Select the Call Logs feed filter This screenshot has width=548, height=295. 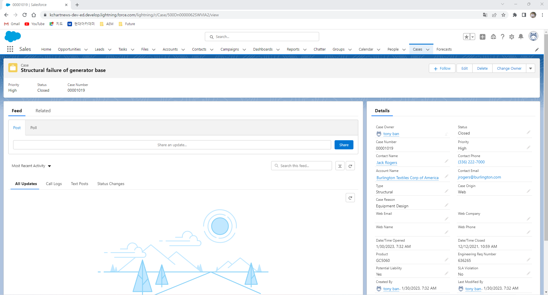tap(54, 184)
